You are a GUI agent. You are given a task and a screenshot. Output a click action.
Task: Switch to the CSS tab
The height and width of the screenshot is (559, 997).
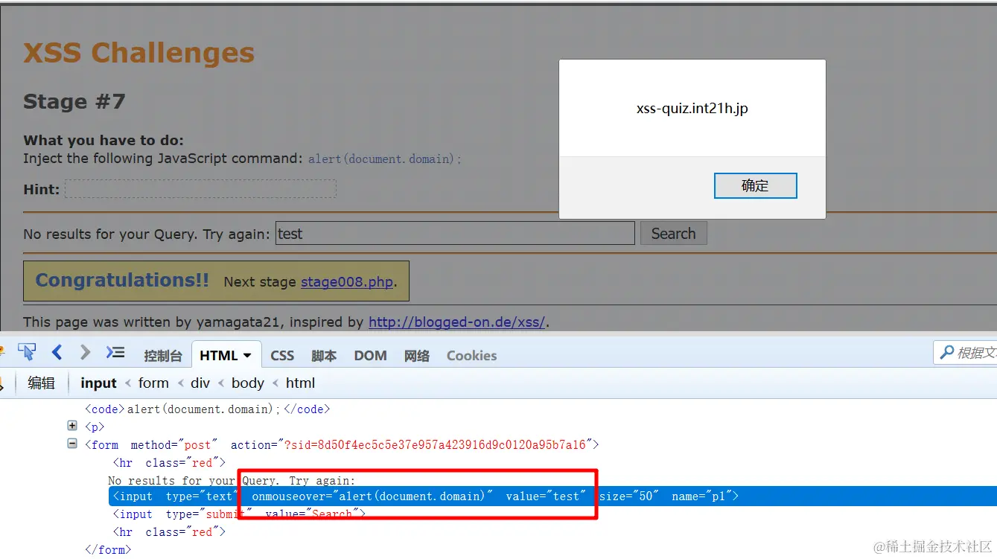point(282,356)
